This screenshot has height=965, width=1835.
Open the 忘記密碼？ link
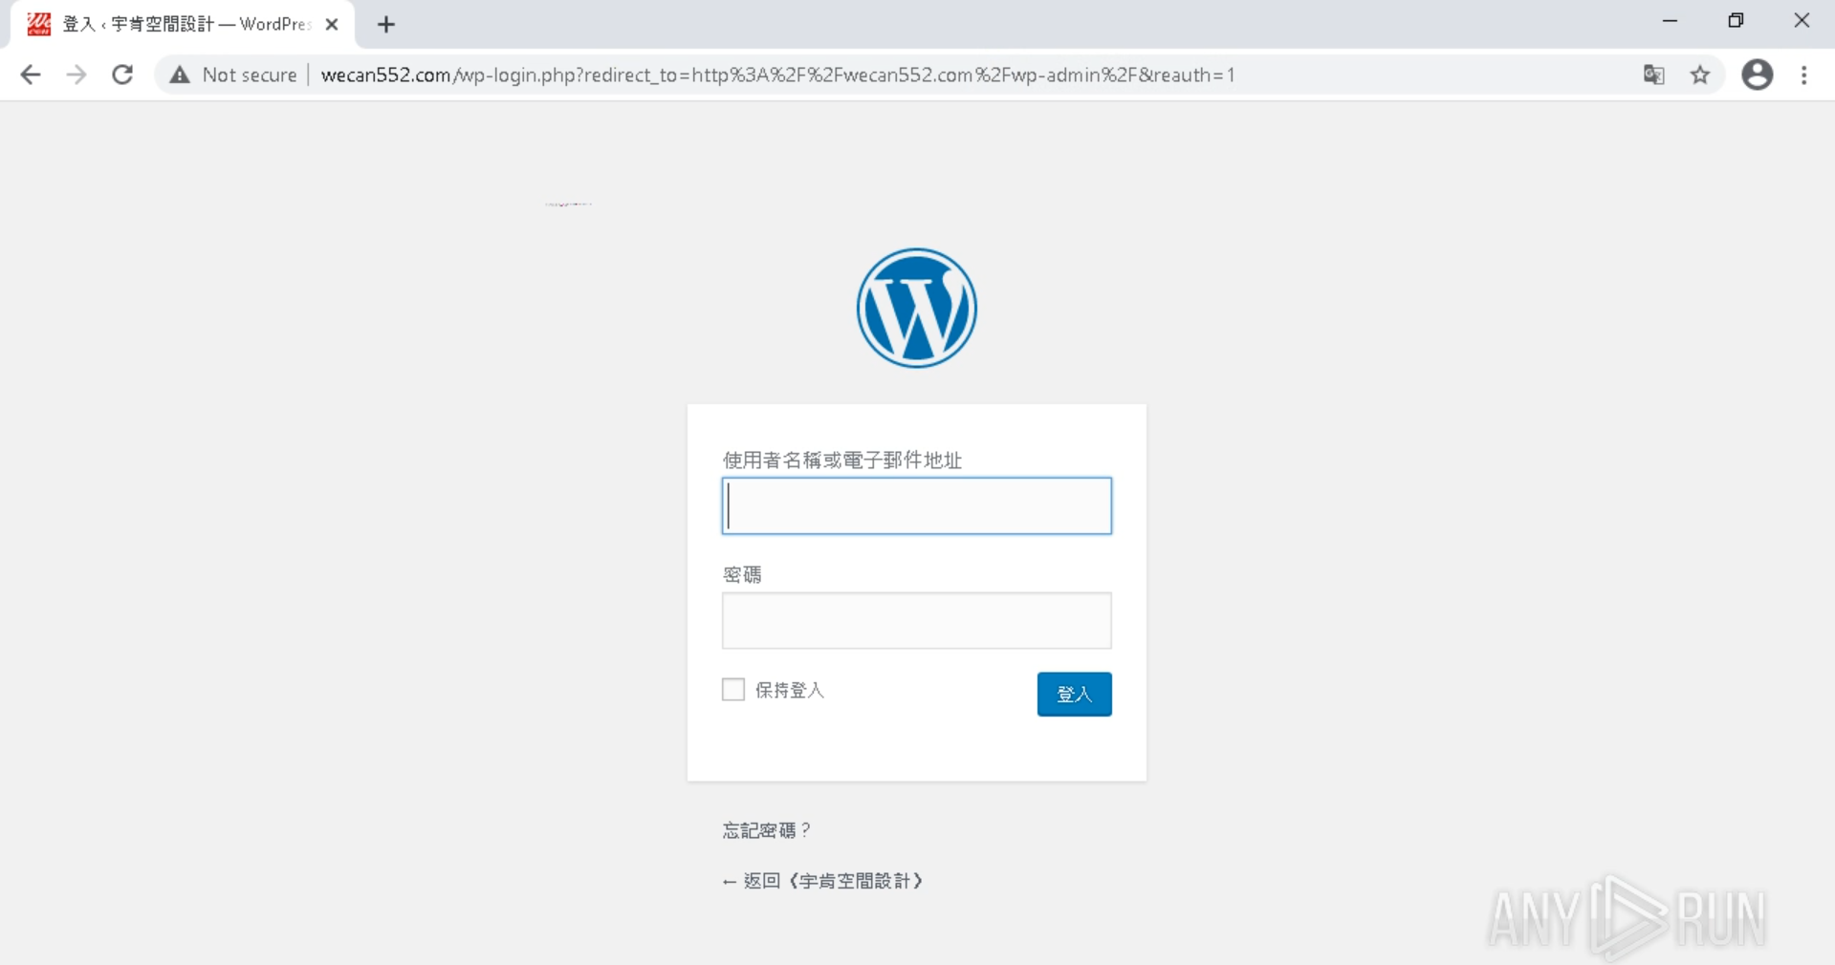pos(767,830)
